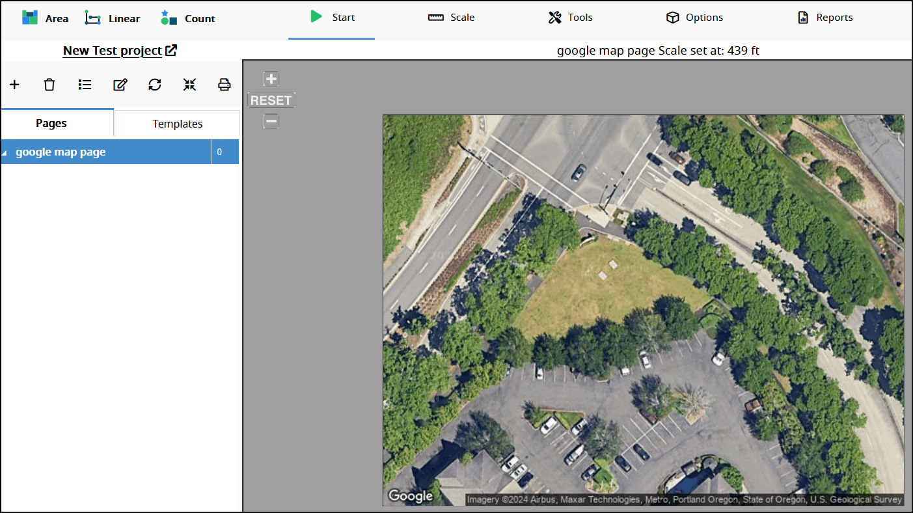Switch to the Pages tab
This screenshot has height=513, width=913.
pyautogui.click(x=57, y=123)
